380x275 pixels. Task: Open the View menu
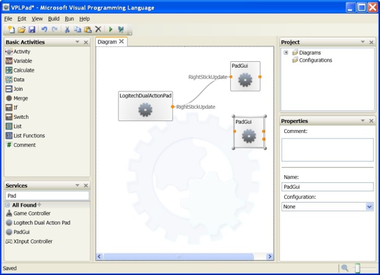tap(37, 18)
